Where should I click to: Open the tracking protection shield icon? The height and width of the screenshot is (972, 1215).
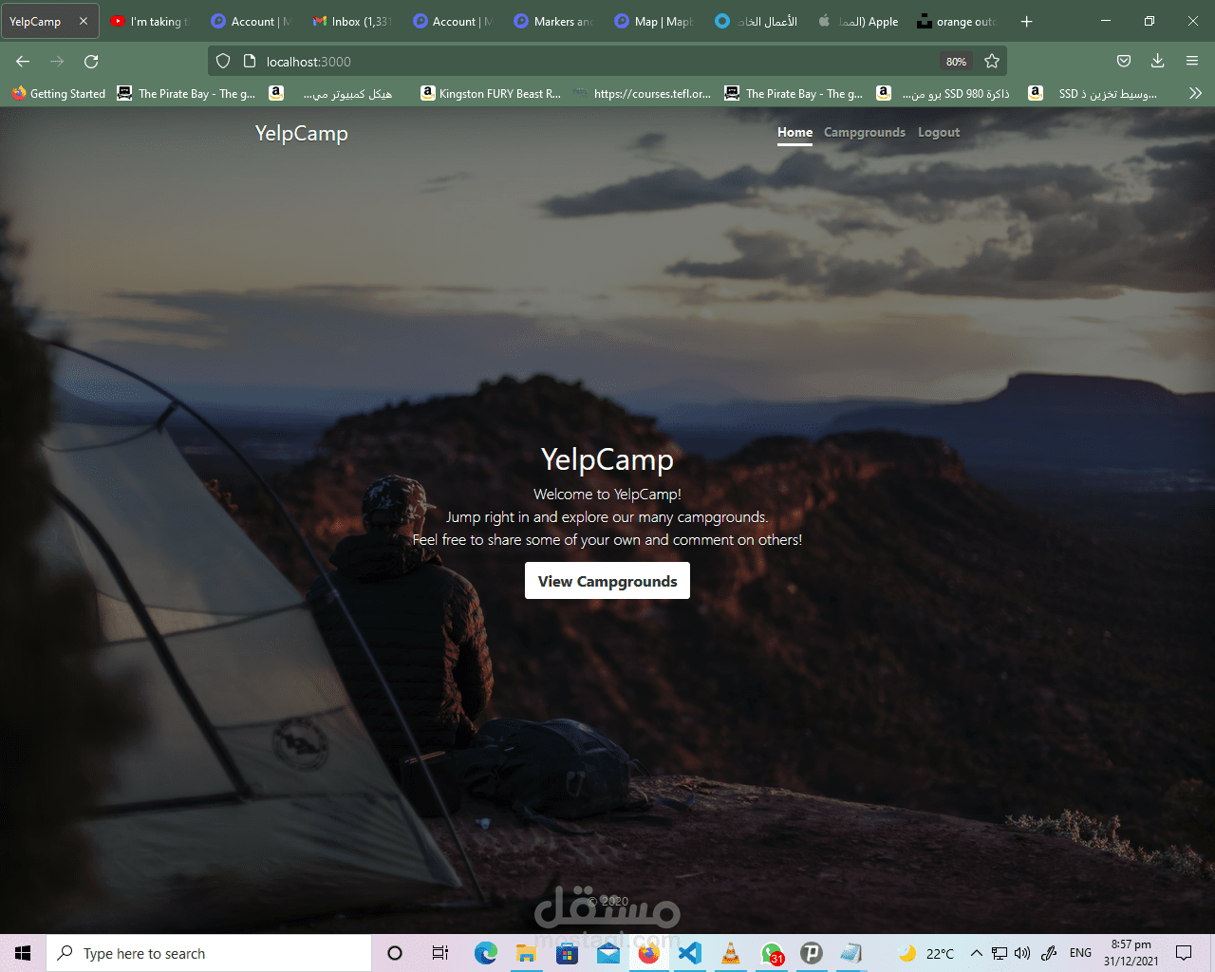coord(223,61)
